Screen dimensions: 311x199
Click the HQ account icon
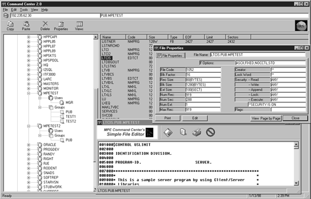coord(40,65)
